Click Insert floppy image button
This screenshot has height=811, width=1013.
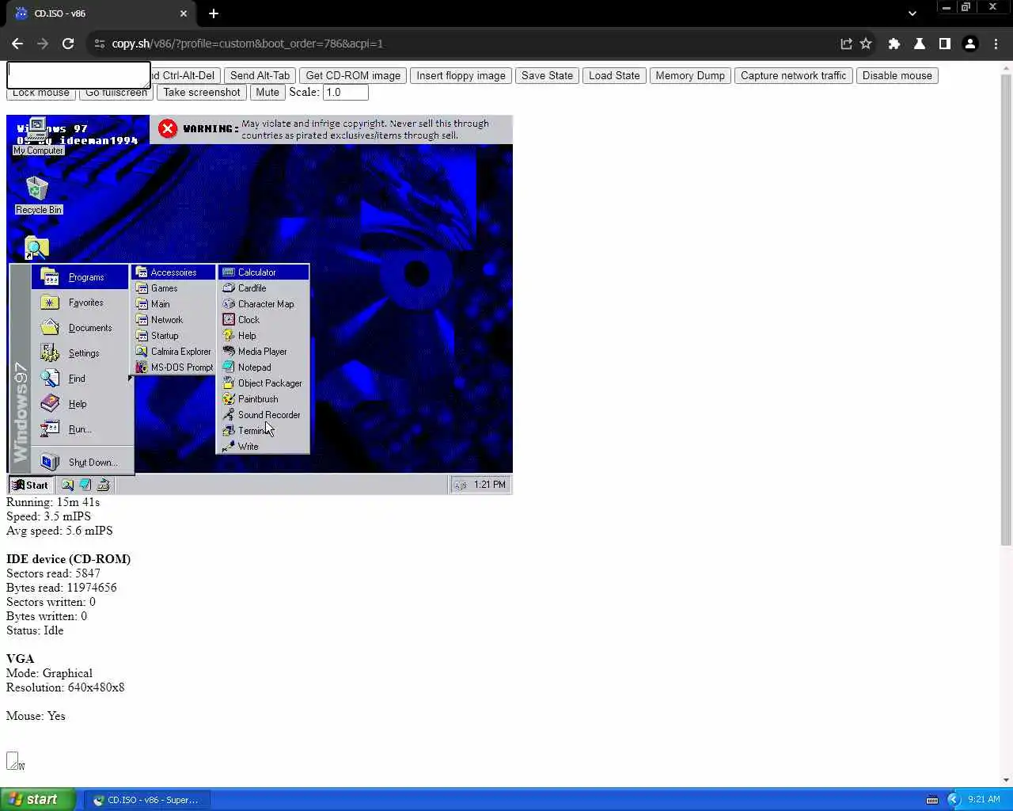[461, 75]
